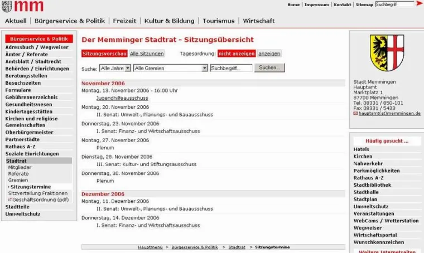Screen dimensions: 424x253
Task: Open the Freizeit main menu
Action: [x=124, y=21]
